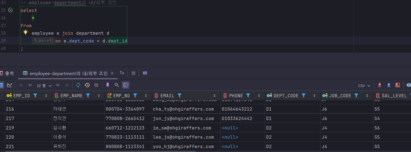Sort by the DEPT_CODE column arrows
The height and width of the screenshot is (152, 411).
[314, 96]
